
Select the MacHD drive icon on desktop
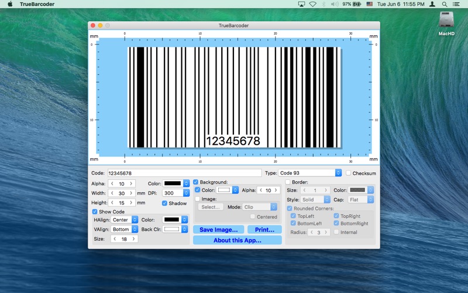(x=446, y=20)
